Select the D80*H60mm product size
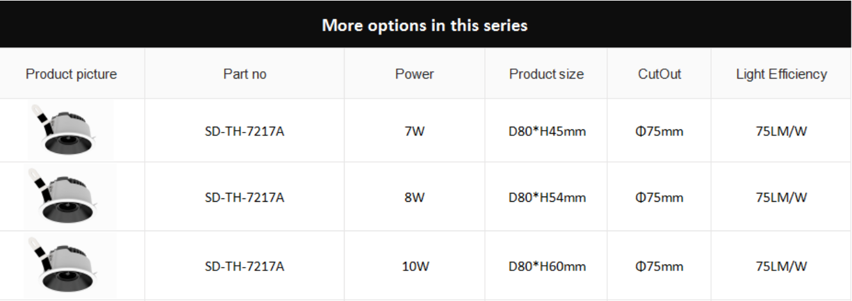The image size is (852, 301). point(547,266)
